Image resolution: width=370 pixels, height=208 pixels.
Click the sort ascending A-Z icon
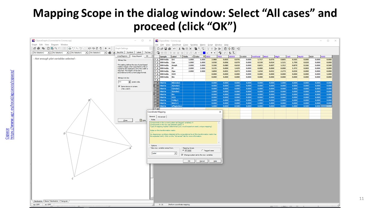tap(230, 53)
